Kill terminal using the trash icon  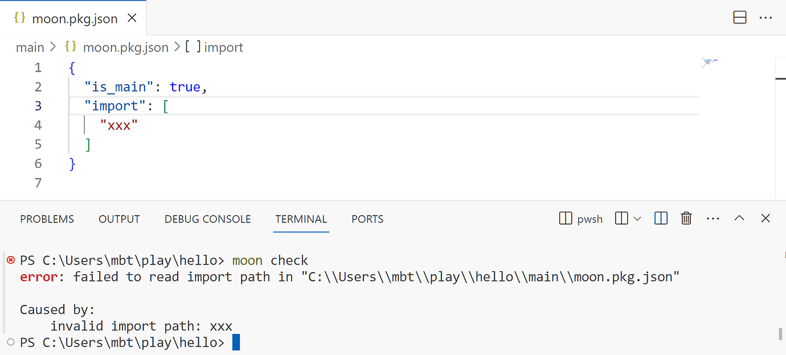click(686, 218)
